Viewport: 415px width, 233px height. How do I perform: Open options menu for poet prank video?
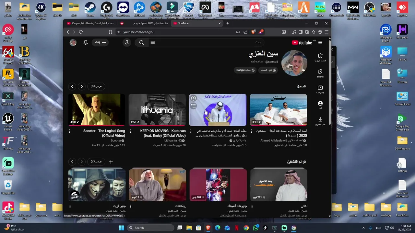click(x=191, y=131)
